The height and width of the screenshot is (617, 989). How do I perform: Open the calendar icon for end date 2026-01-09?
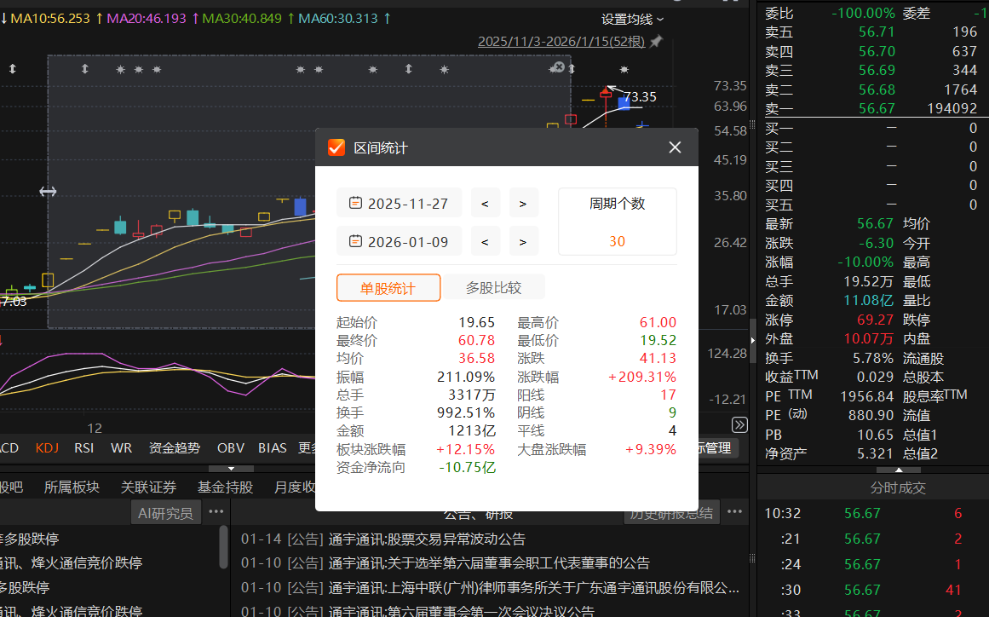point(356,241)
